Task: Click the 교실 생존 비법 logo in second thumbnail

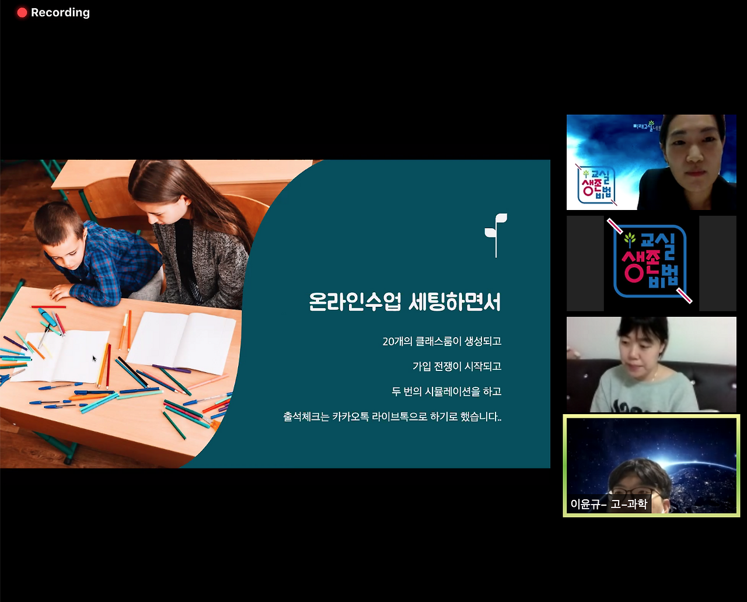Action: click(x=651, y=263)
